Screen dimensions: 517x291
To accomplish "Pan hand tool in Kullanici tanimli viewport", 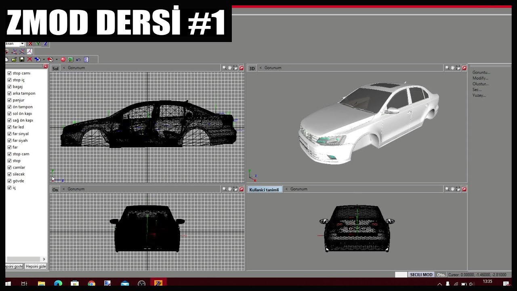I will (452, 189).
